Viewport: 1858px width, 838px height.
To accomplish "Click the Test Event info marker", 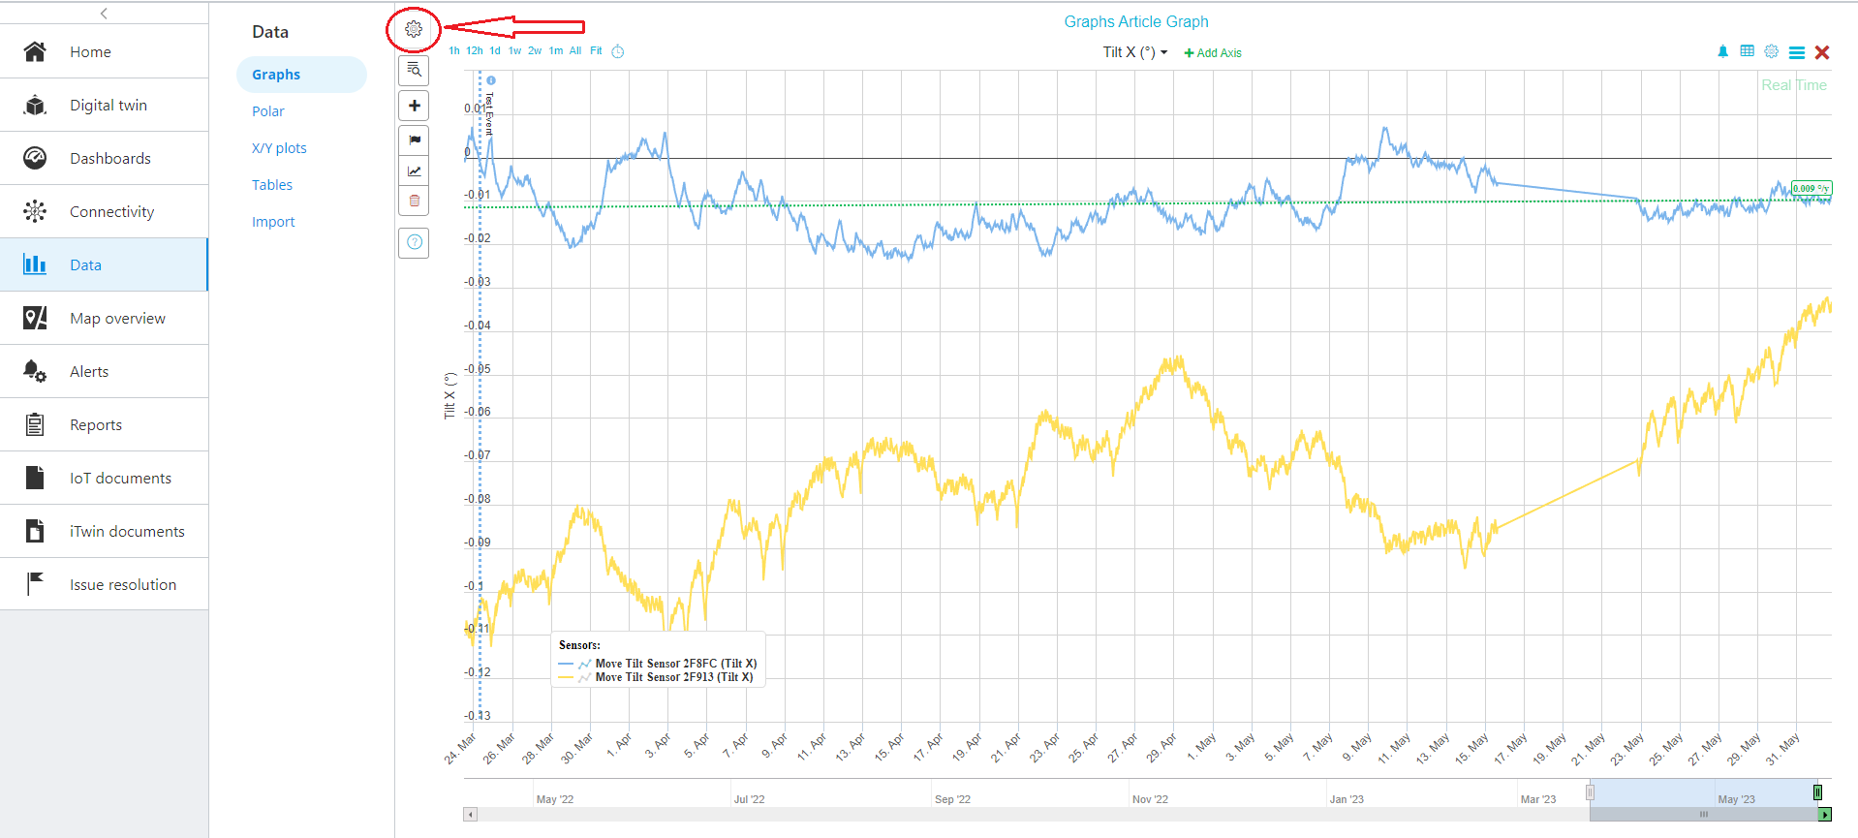I will [x=491, y=80].
